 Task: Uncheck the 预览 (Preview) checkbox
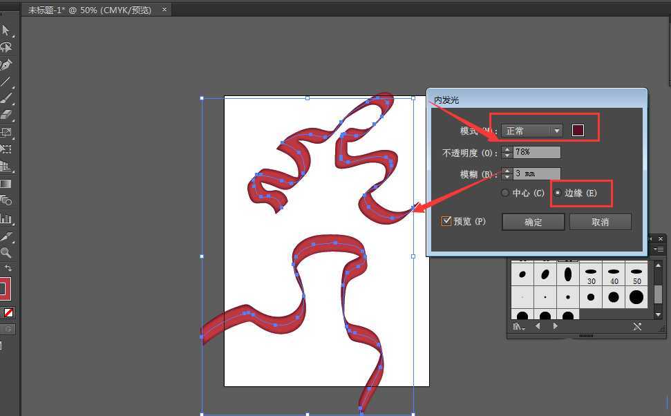pyautogui.click(x=446, y=221)
